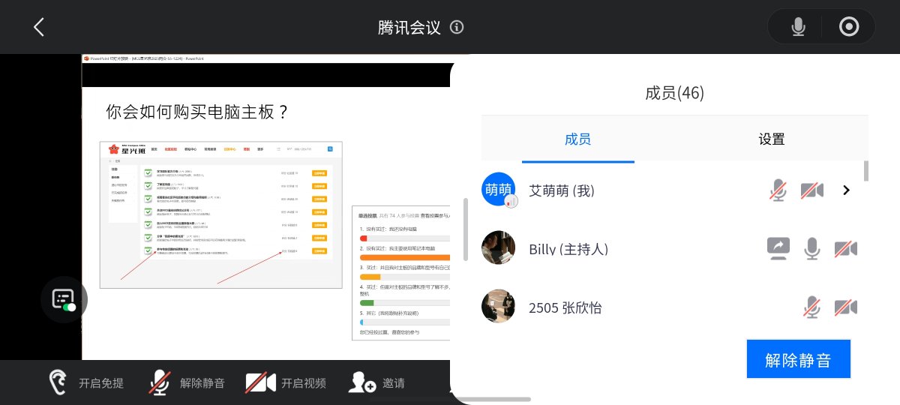Turn on speaker with 开启免提
Image resolution: width=900 pixels, height=405 pixels.
click(85, 382)
